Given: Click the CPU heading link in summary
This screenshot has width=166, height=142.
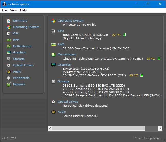Looking at the screenshot, I should (61, 31).
